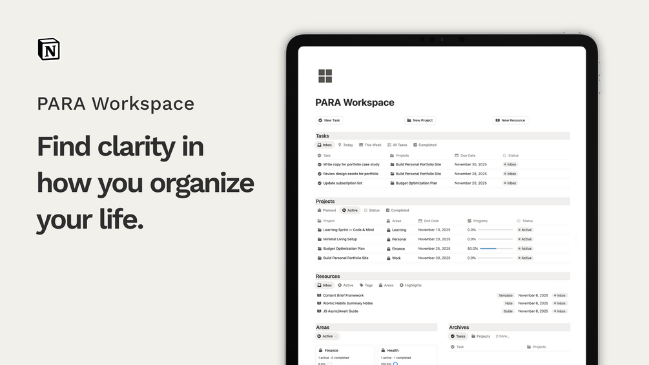Switch to the Today tasks tab
The image size is (649, 365).
pyautogui.click(x=345, y=145)
